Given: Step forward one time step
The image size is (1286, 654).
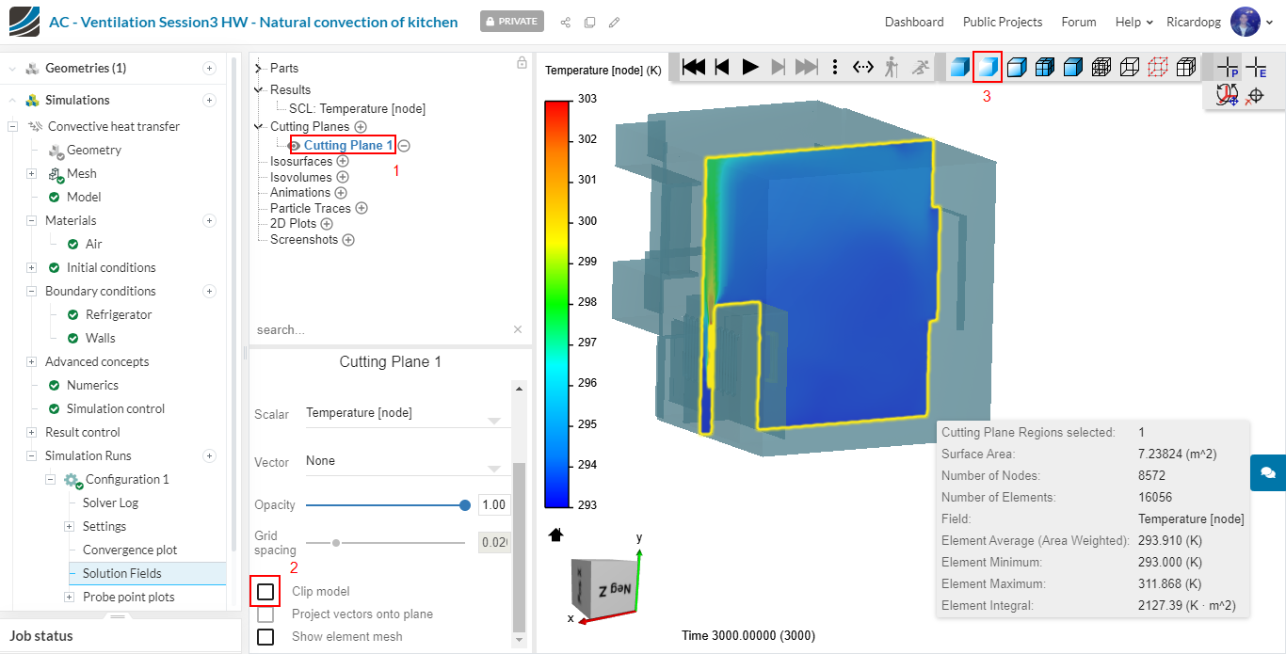Looking at the screenshot, I should (778, 67).
